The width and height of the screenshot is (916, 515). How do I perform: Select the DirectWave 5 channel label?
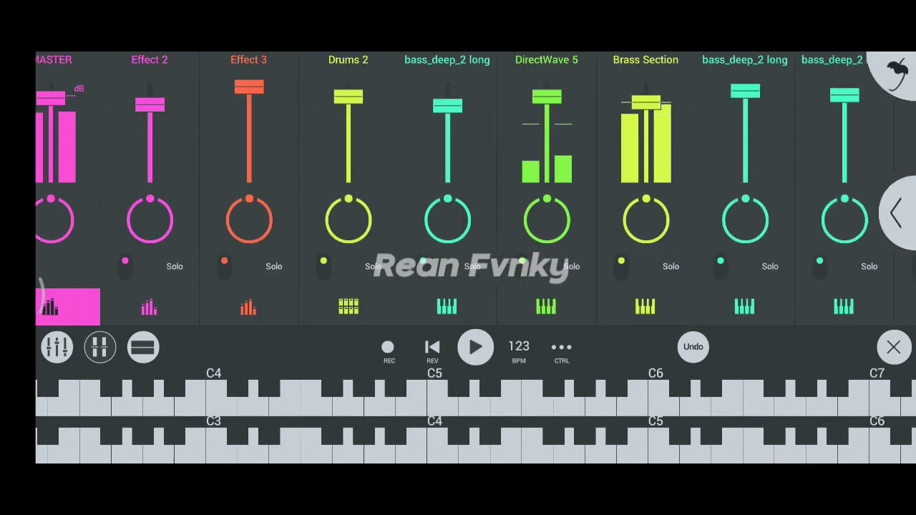point(547,59)
